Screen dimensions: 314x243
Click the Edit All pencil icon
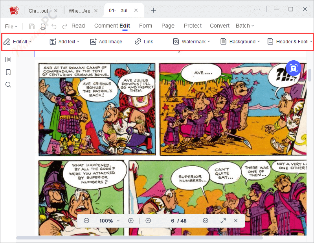click(x=7, y=41)
